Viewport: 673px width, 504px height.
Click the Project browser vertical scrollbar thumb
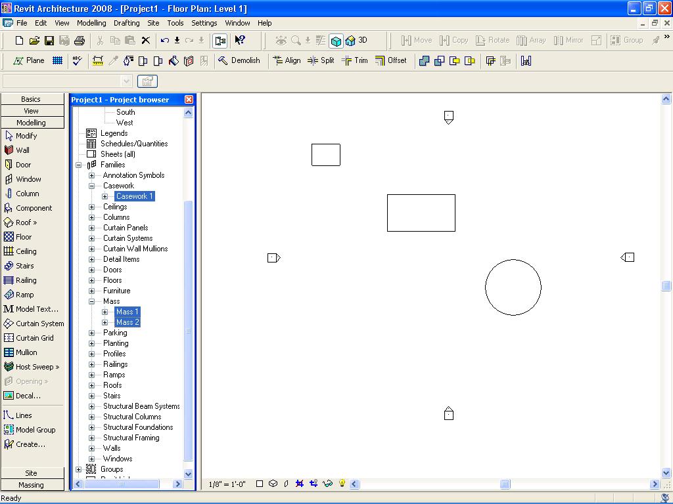[188, 331]
